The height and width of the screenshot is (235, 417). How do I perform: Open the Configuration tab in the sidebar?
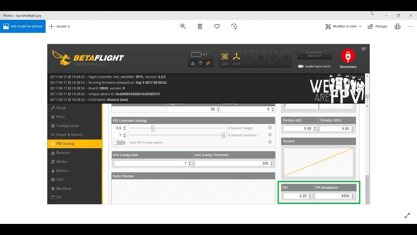tap(75, 126)
